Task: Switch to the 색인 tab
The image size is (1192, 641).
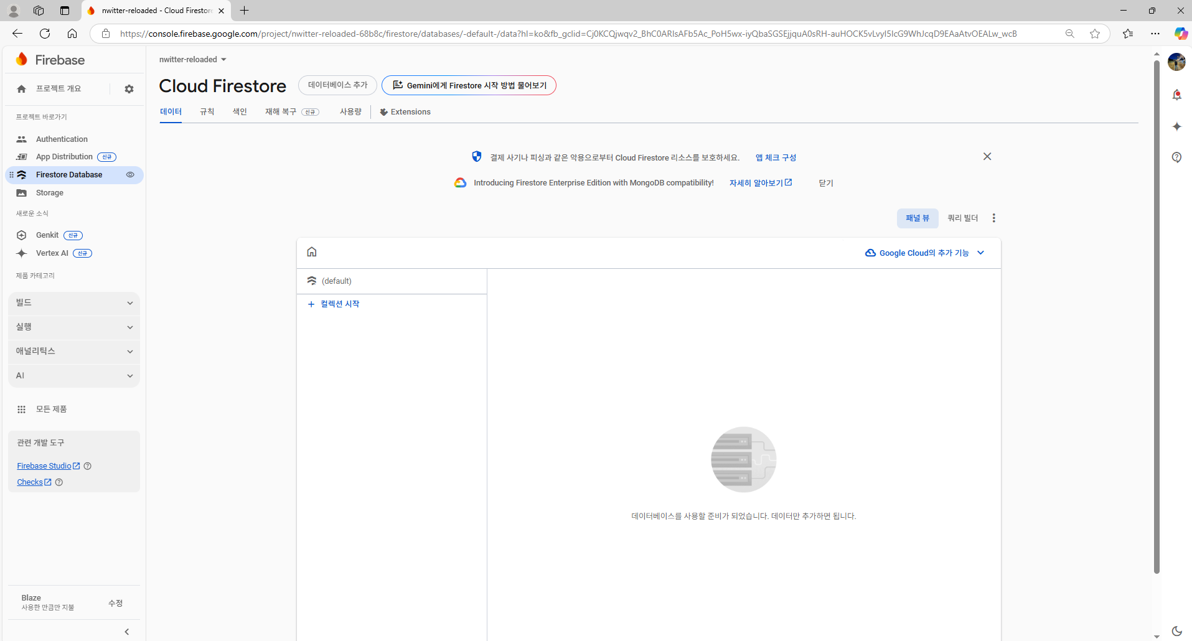Action: coord(240,112)
